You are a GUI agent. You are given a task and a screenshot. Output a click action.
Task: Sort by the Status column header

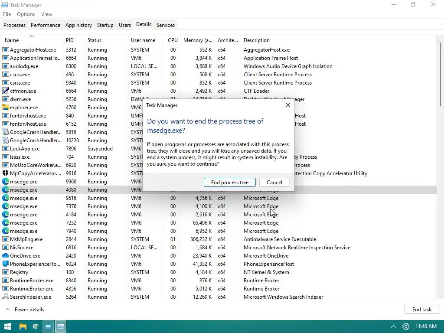tap(106, 40)
